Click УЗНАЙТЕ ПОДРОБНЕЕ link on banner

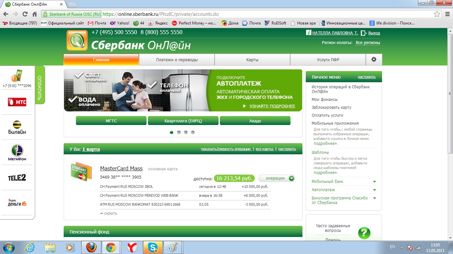pyautogui.click(x=272, y=106)
